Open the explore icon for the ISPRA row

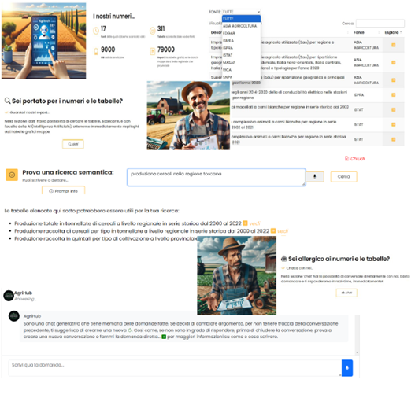pos(393,95)
